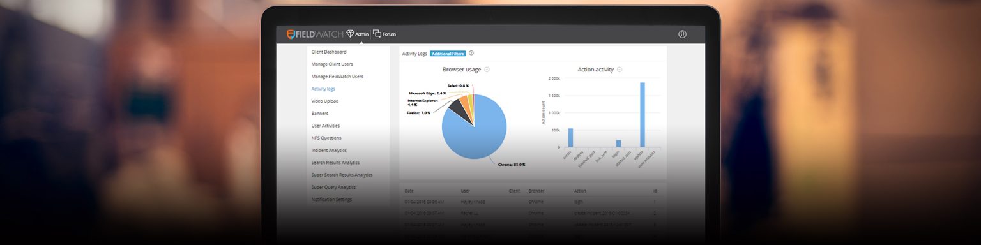
Task: Click the FieldWatch shield logo
Action: tap(291, 34)
